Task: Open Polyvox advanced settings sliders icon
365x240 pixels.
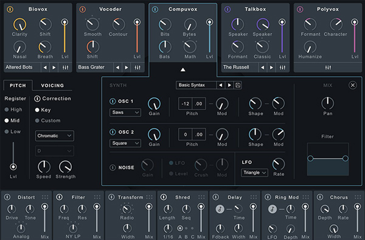Action: click(328, 68)
